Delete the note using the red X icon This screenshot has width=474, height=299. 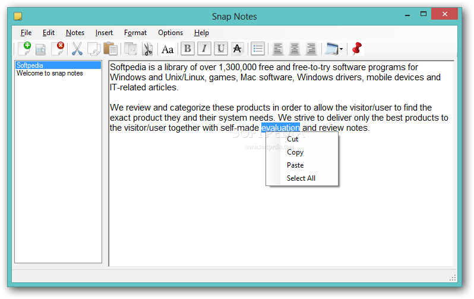(58, 49)
